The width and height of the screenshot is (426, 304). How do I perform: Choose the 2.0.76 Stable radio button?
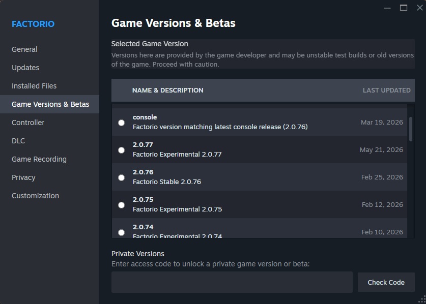pos(122,177)
